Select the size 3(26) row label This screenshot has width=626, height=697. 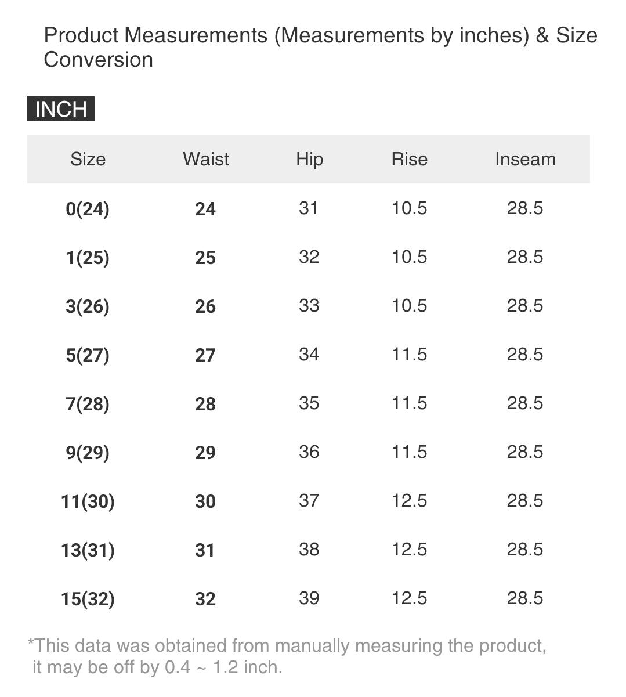coord(88,306)
